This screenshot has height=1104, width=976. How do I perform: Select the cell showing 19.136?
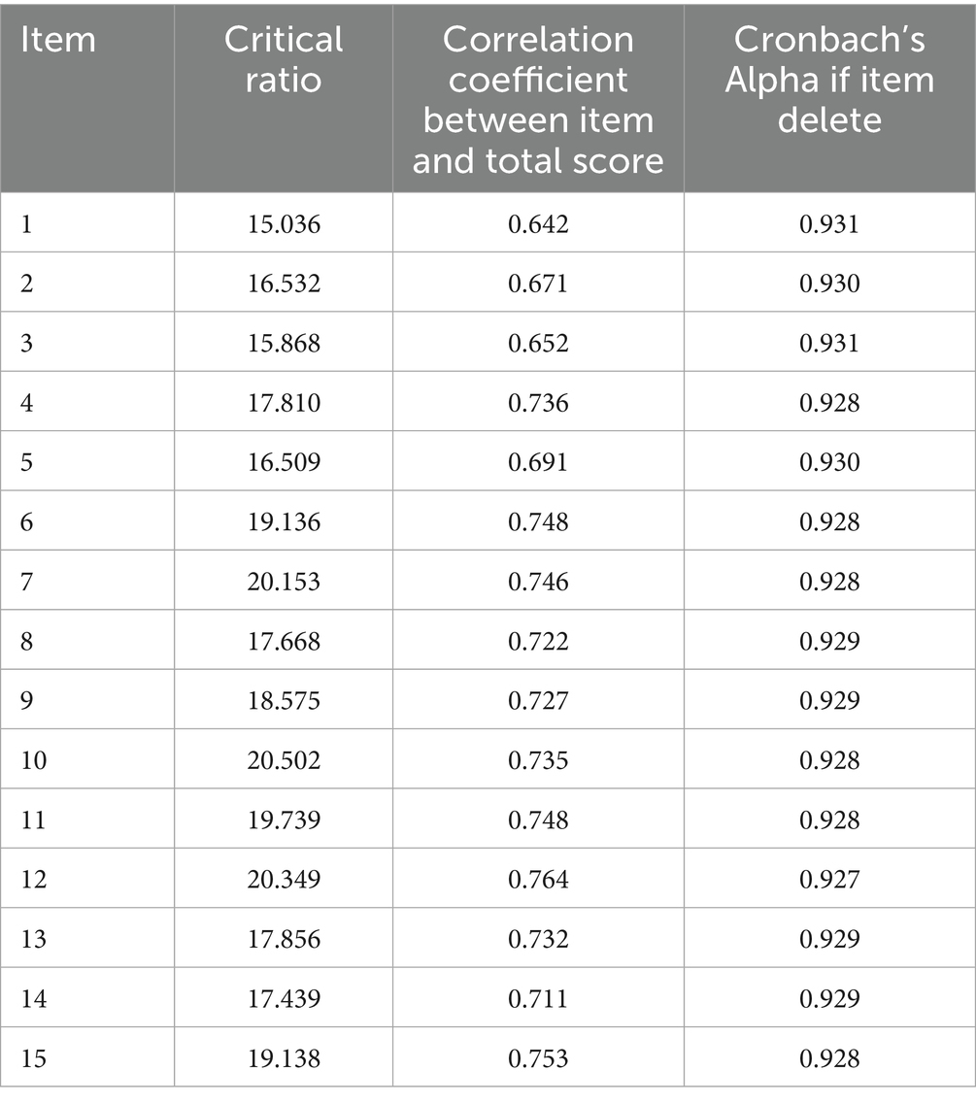click(x=284, y=521)
